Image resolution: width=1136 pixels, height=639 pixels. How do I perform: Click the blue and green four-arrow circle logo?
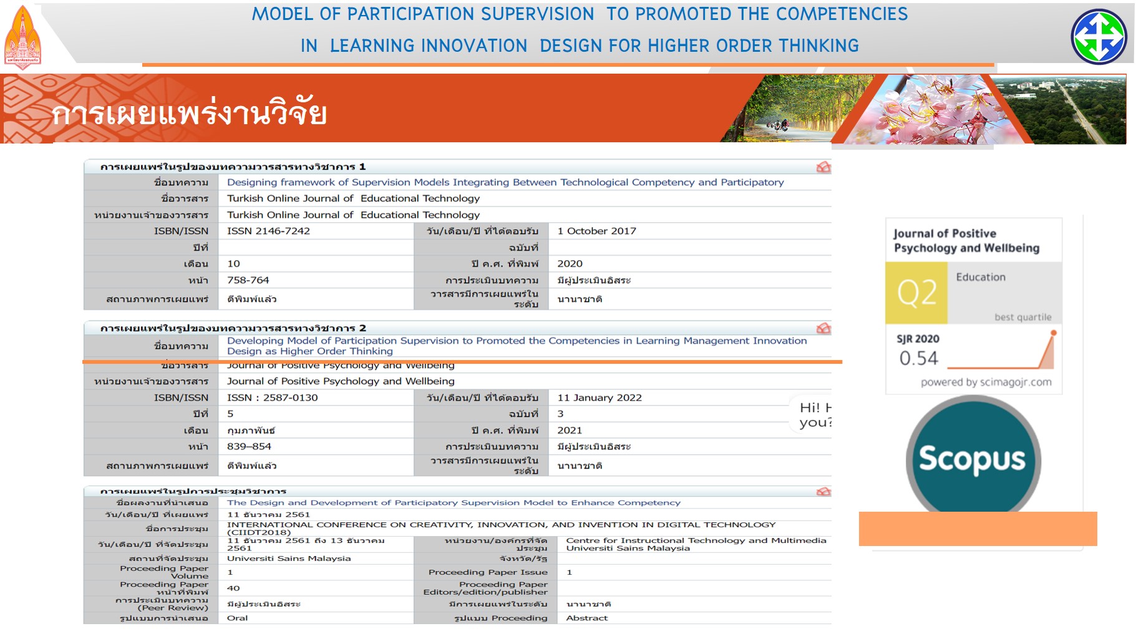(1099, 37)
